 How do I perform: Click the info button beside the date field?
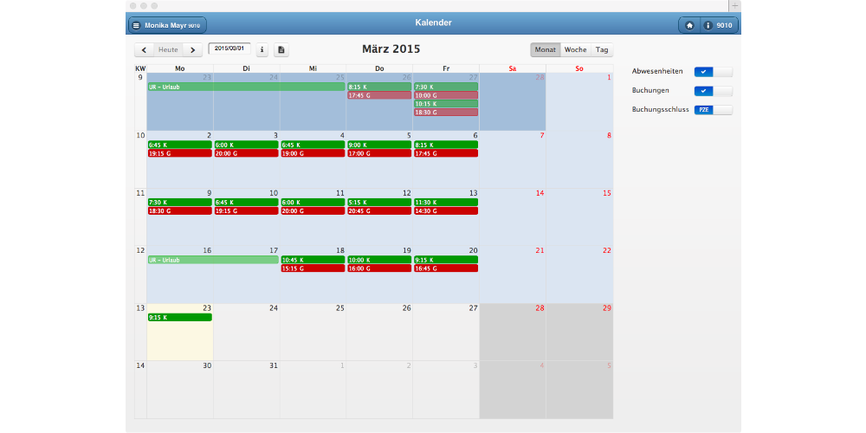coord(262,50)
